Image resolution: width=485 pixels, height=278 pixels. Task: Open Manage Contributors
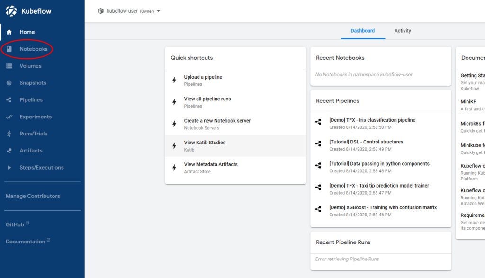click(33, 196)
